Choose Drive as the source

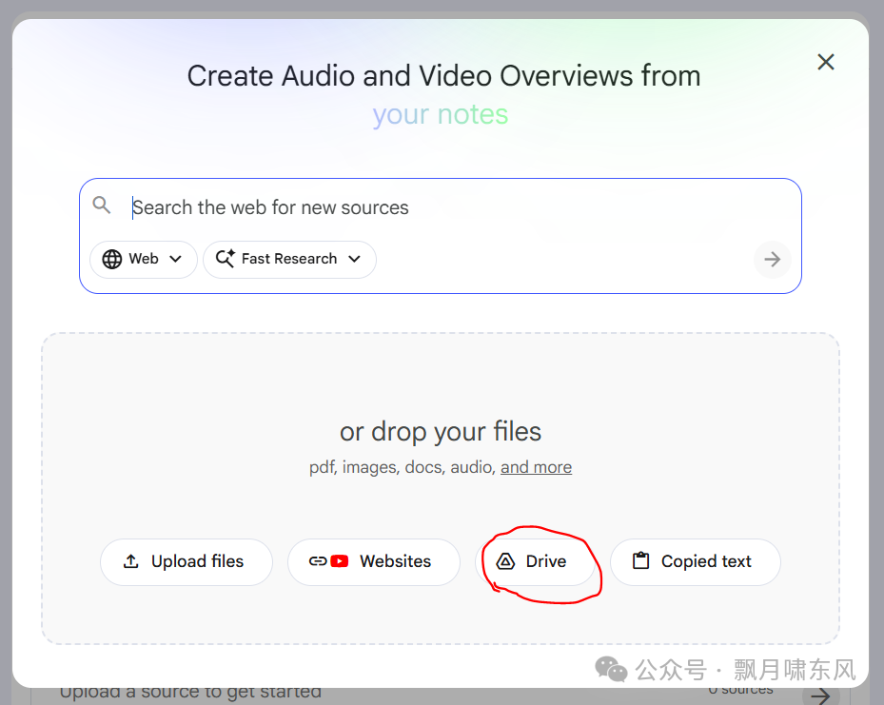tap(535, 562)
